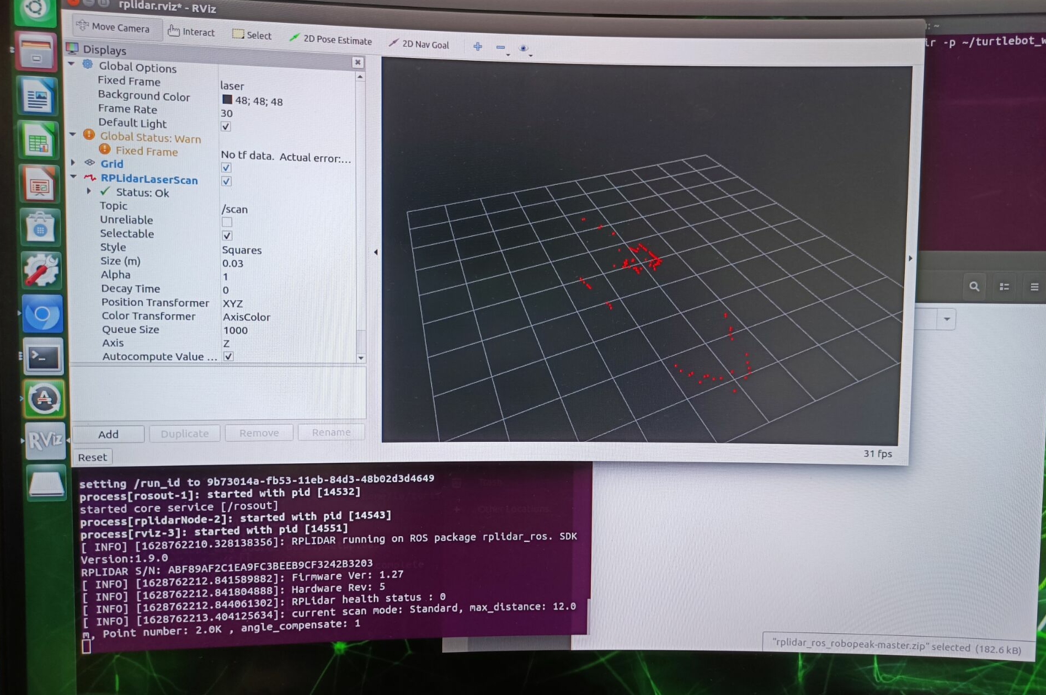Open the Topic /scan field
This screenshot has width=1046, height=695.
point(234,210)
